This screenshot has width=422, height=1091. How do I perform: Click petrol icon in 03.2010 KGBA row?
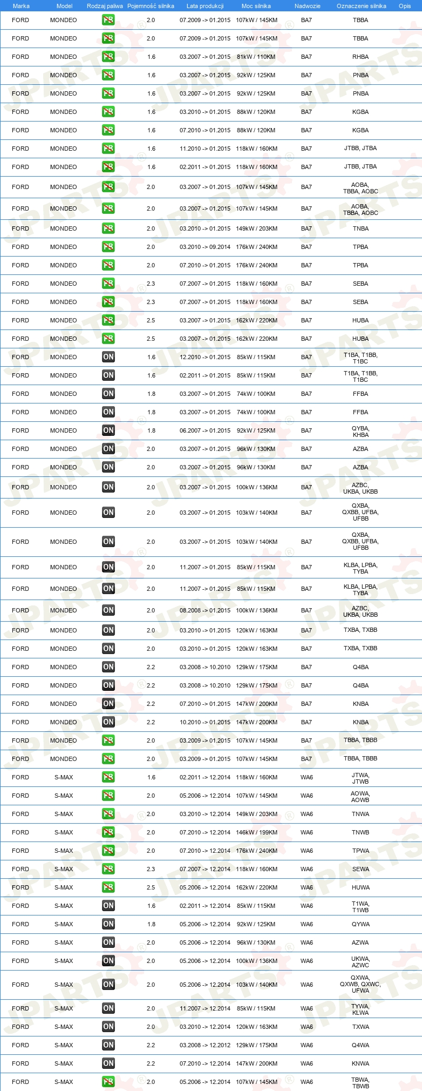tap(108, 112)
